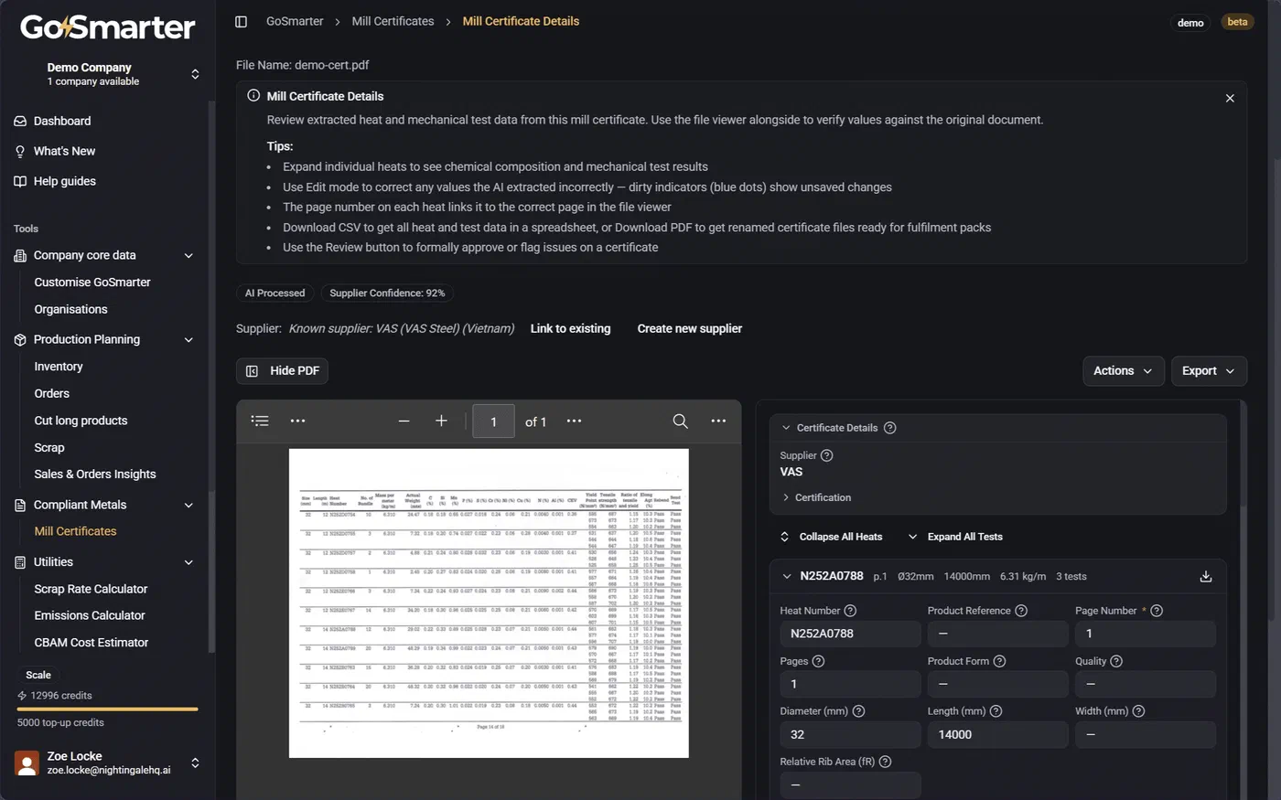Screen dimensions: 1281x800
Task: Click the PDF page number field
Action: click(x=493, y=421)
